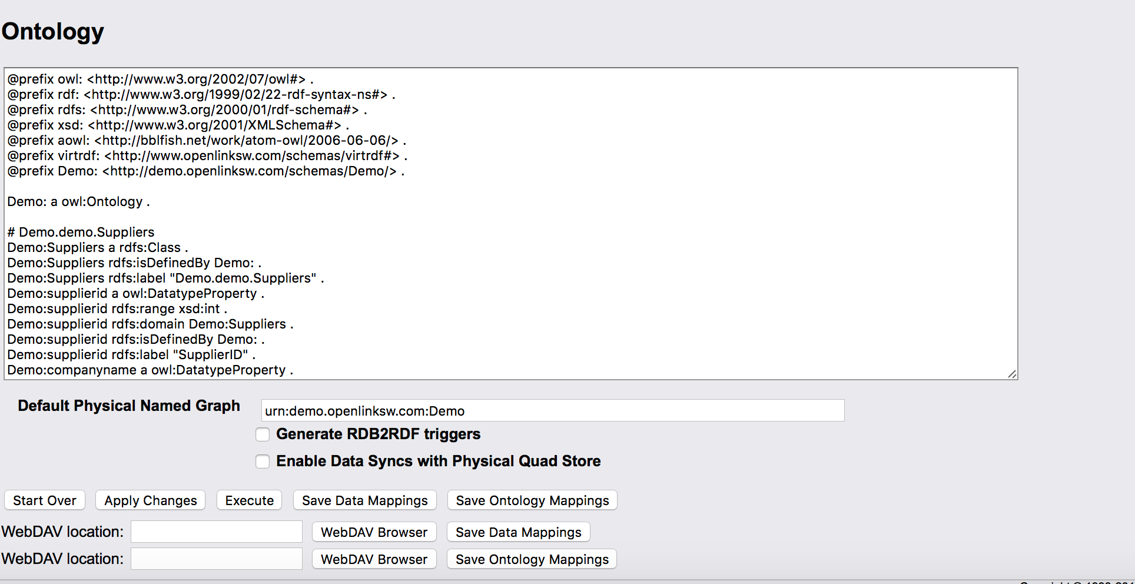Click the upper Save Ontology Mappings button
The height and width of the screenshot is (584, 1135).
coord(532,500)
